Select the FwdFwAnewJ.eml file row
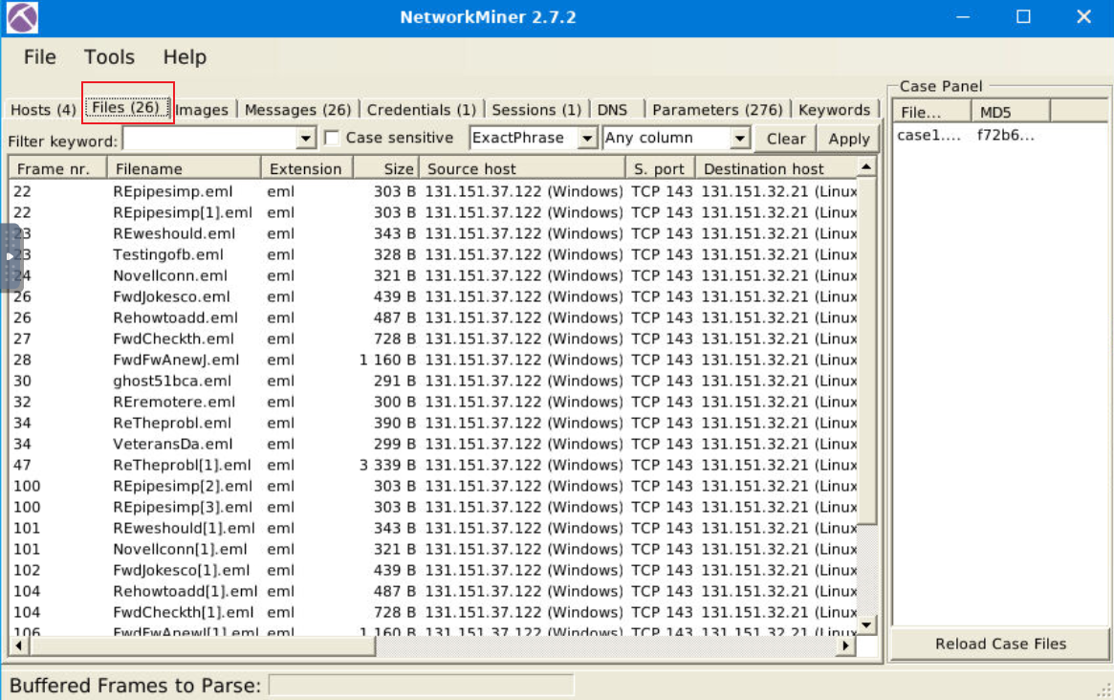 point(434,360)
